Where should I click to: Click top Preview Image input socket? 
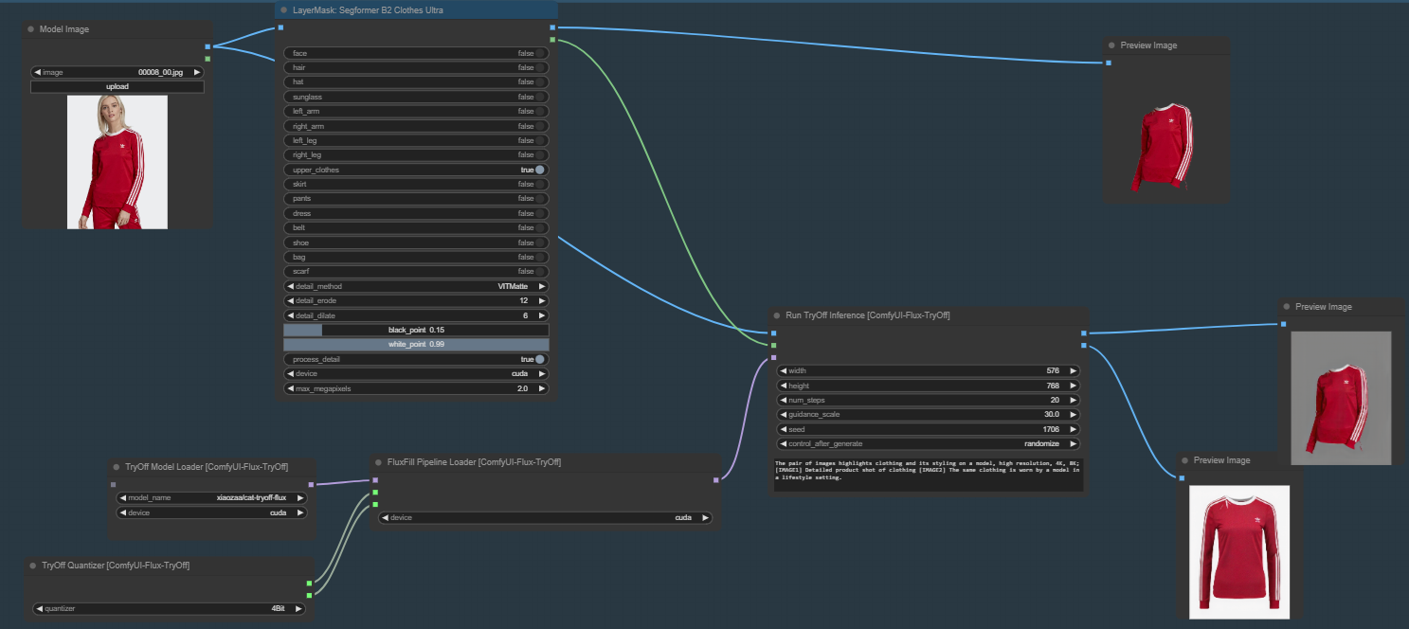1108,63
